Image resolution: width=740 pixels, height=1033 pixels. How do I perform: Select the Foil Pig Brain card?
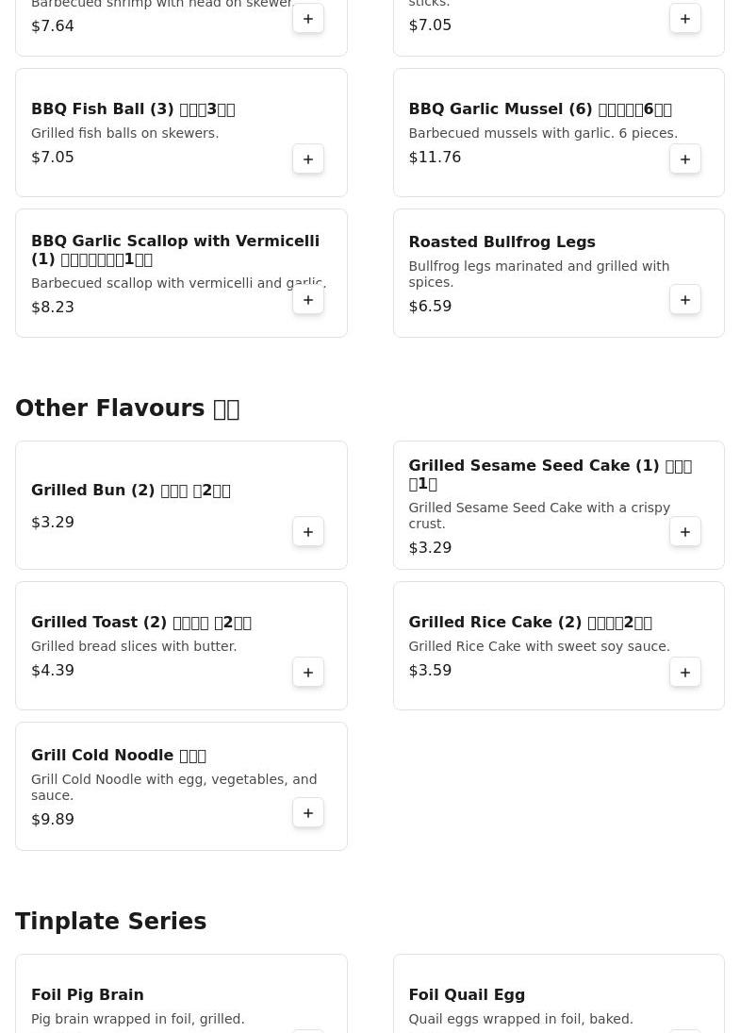coord(181,993)
